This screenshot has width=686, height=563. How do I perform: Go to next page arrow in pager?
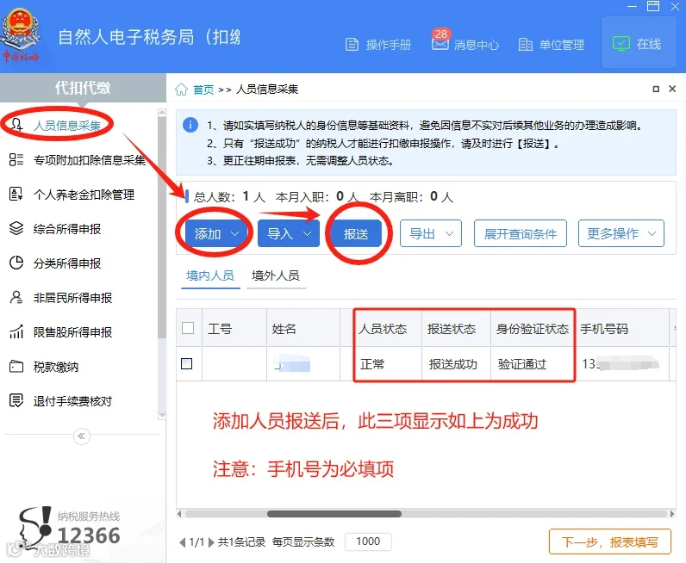click(x=211, y=542)
